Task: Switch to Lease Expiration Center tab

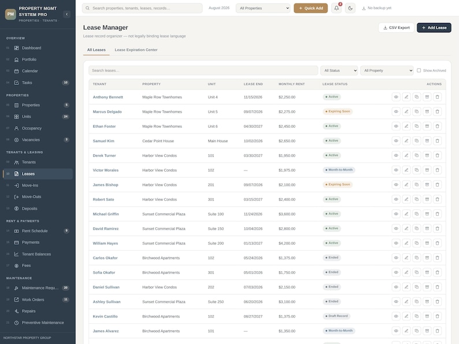Action: 136,50
